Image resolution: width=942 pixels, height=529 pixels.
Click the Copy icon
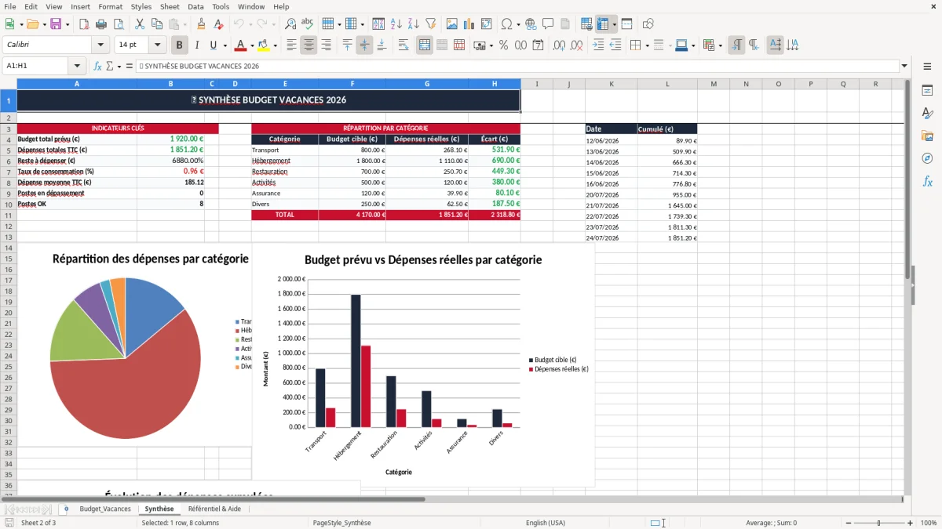pyautogui.click(x=158, y=24)
